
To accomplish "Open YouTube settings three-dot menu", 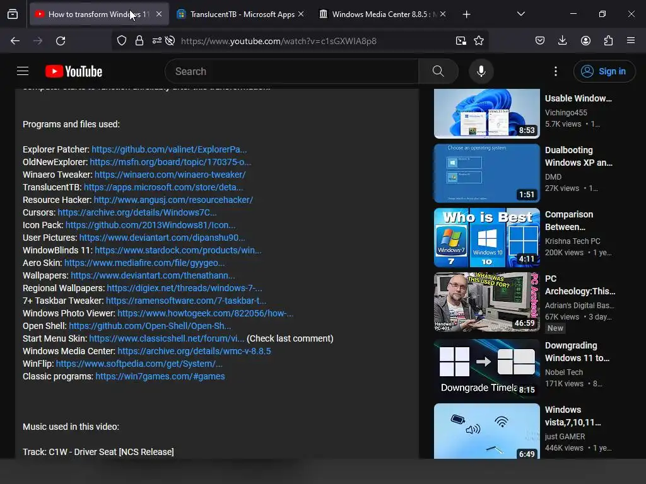I will point(555,71).
